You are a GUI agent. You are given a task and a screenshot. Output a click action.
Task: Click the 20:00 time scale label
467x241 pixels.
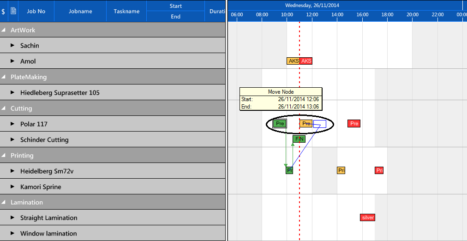click(x=413, y=15)
